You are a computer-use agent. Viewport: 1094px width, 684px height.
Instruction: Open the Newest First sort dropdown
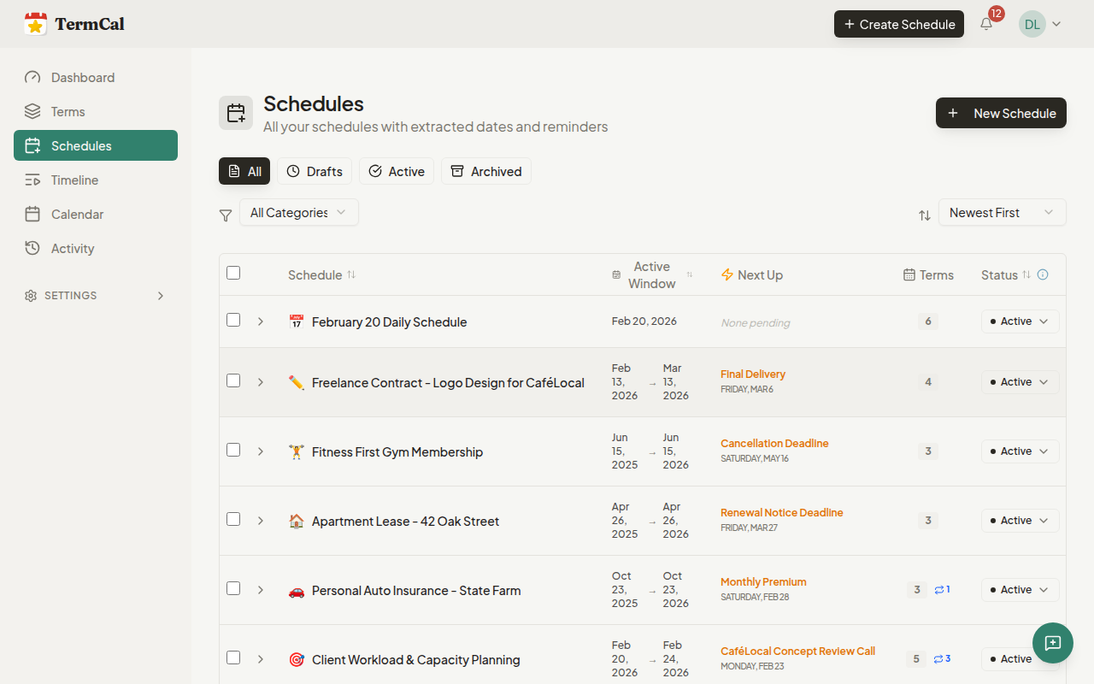pos(1002,212)
